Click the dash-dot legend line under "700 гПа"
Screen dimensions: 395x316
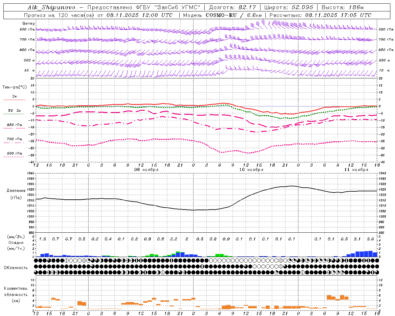point(14,143)
